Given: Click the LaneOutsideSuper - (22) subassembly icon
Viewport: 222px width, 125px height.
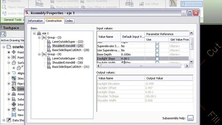Looking at the screenshot, I should (49, 42).
